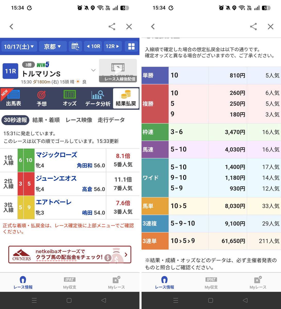Tap the 7.6倍 odds value
Image resolution: width=281 pixels, height=309 pixels.
[x=123, y=203]
